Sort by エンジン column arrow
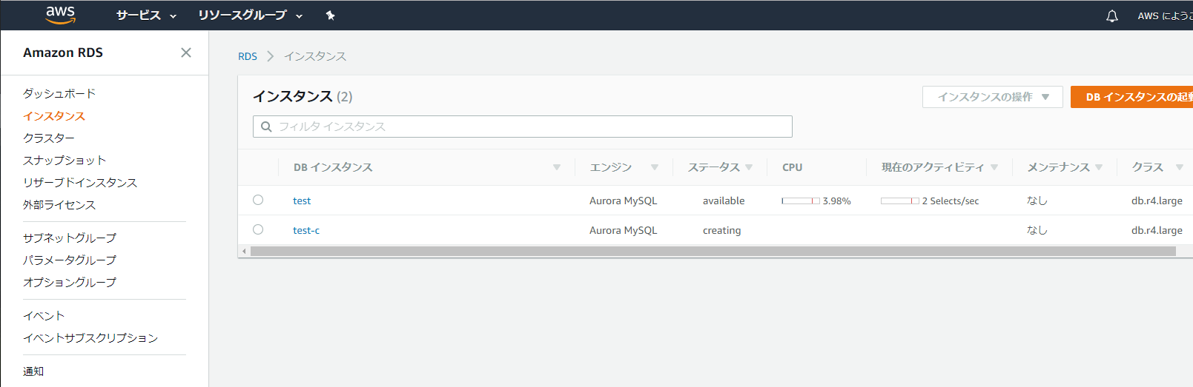 coord(655,167)
